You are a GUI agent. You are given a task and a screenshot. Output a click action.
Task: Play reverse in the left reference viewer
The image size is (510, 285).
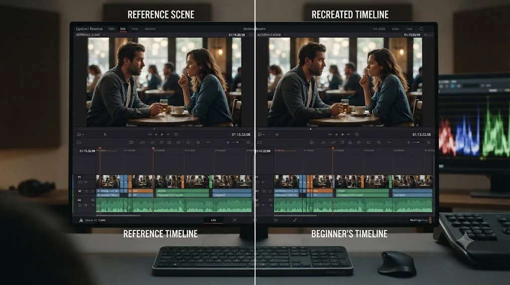(156, 135)
